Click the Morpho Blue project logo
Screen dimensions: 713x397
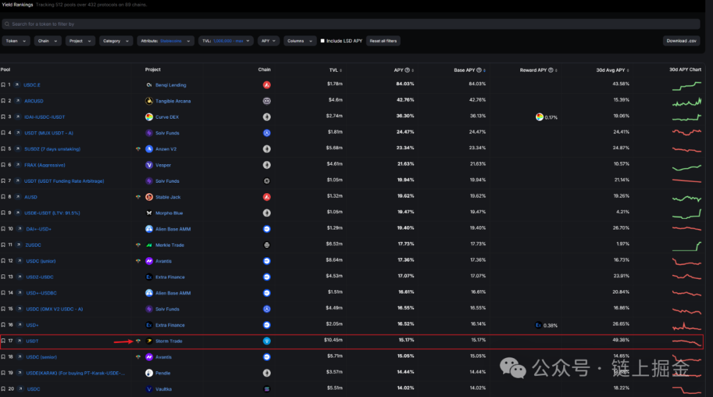(149, 212)
